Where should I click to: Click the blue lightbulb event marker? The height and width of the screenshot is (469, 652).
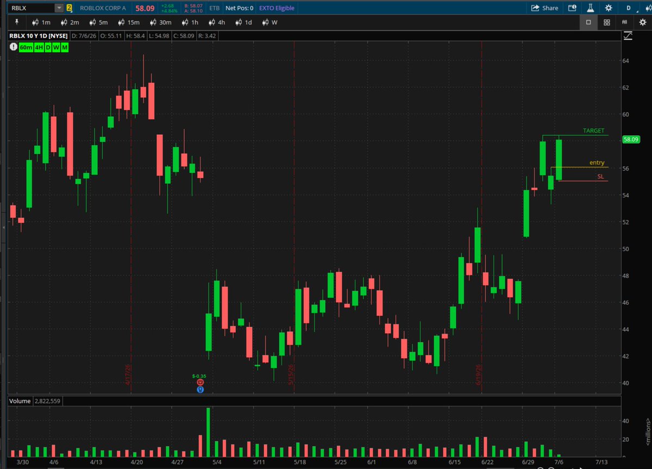[200, 389]
